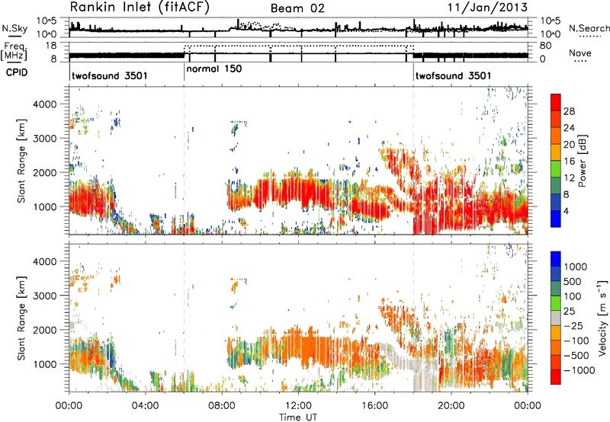The width and height of the screenshot is (610, 422).
Task: Click the grey band of the velocity colorbar
Action: point(556,318)
